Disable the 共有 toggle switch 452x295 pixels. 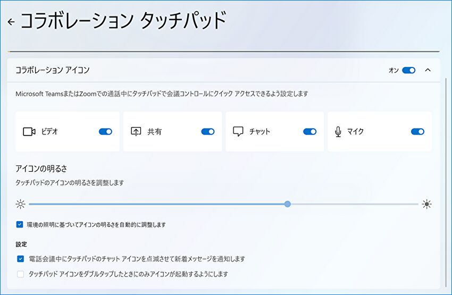(x=207, y=132)
